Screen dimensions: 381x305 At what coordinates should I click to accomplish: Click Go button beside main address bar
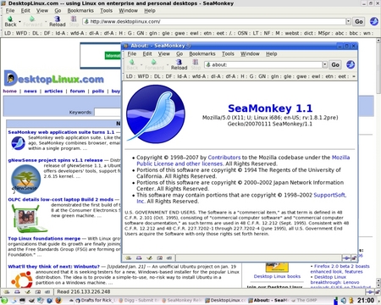(x=359, y=21)
